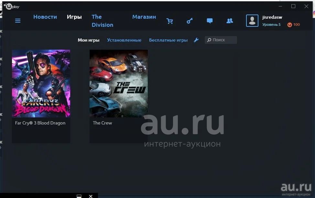The height and width of the screenshot is (198, 315).
Task: Open the shopping cart
Action: (x=169, y=21)
